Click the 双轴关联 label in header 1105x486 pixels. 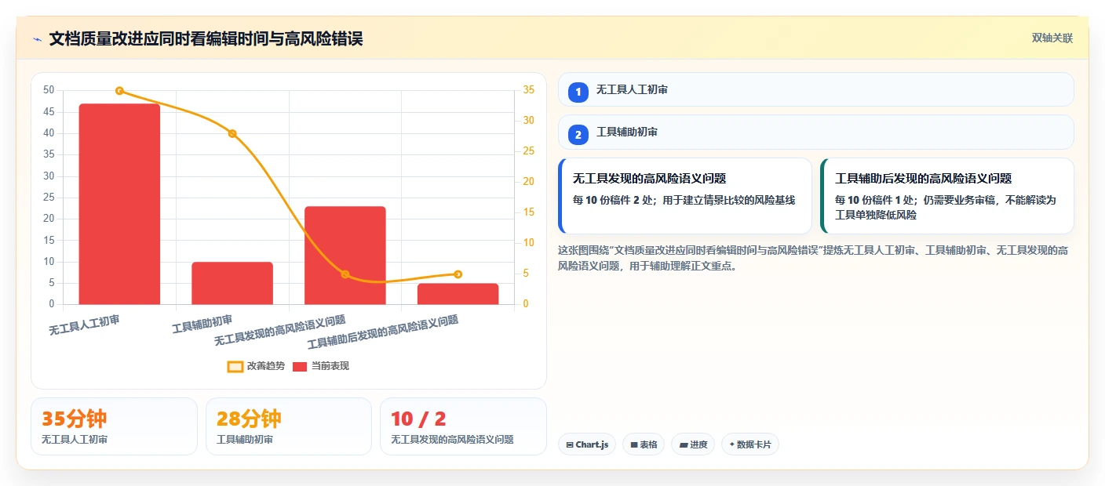tap(1052, 38)
